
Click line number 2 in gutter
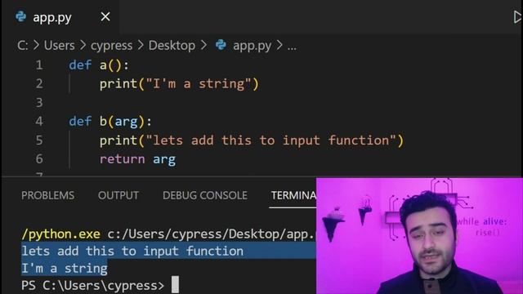(39, 83)
